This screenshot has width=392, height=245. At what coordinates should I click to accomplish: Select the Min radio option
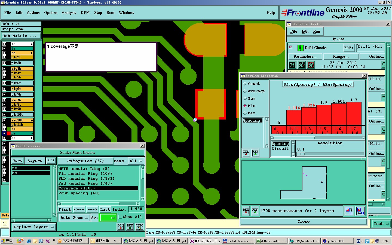[245, 106]
